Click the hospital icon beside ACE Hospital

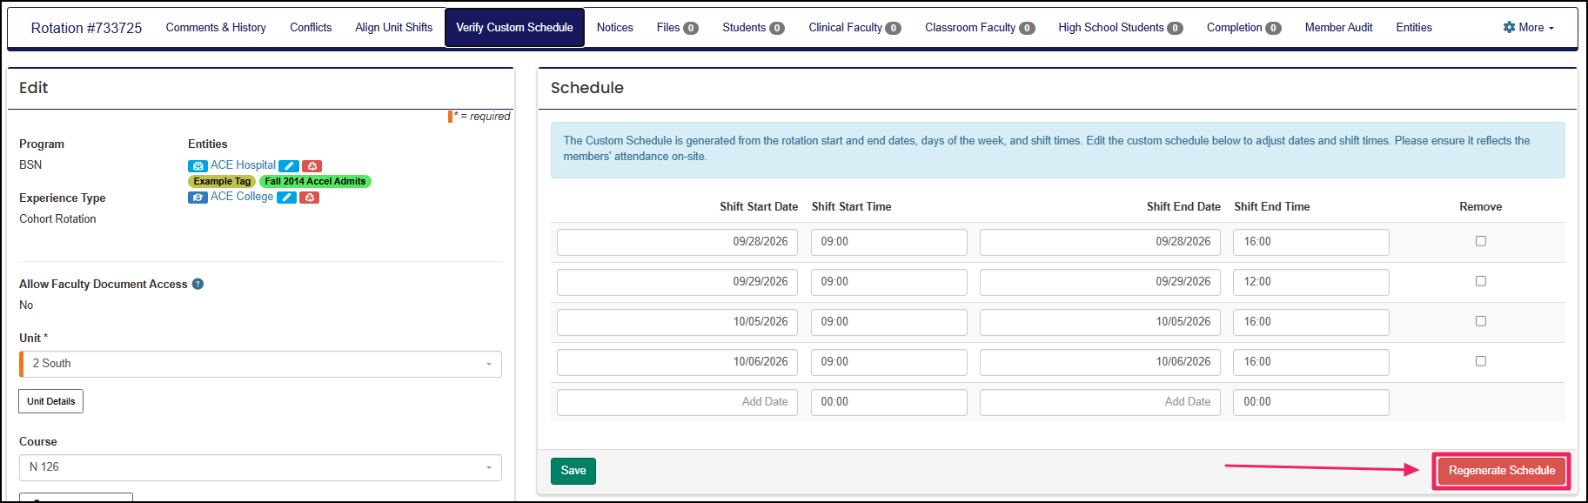tap(198, 165)
